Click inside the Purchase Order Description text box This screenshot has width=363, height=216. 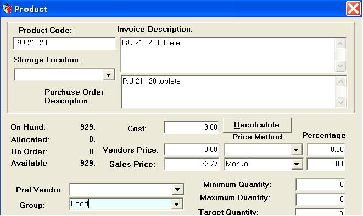(x=228, y=92)
